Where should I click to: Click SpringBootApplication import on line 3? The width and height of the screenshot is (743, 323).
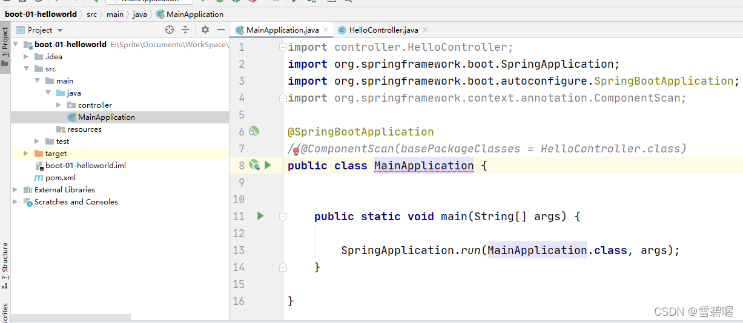point(513,80)
